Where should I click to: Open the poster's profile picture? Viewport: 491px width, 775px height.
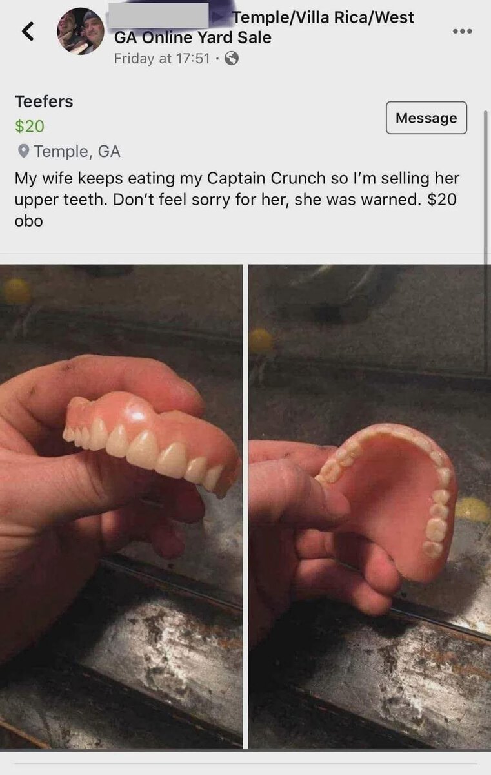pos(81,31)
